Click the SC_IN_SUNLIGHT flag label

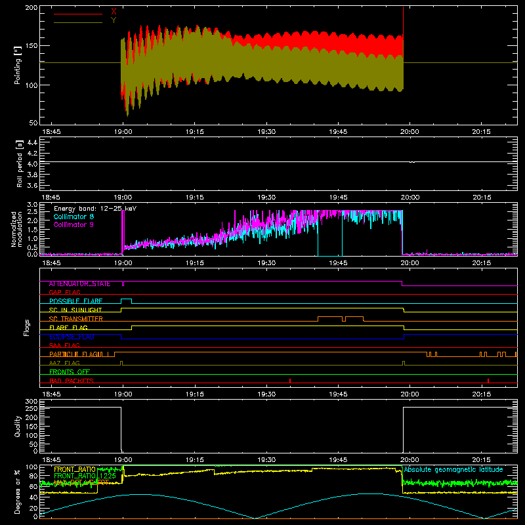pos(75,310)
